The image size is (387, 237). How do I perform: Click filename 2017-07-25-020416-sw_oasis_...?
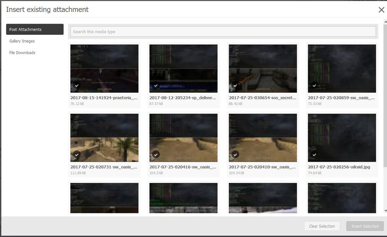click(183, 167)
